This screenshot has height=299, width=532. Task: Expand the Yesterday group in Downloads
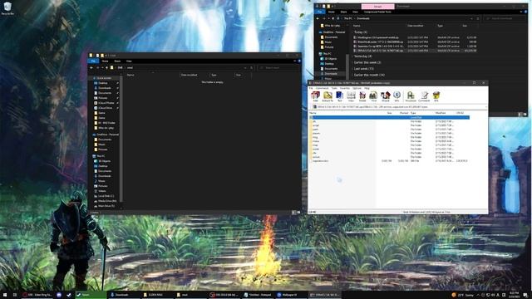(362, 56)
